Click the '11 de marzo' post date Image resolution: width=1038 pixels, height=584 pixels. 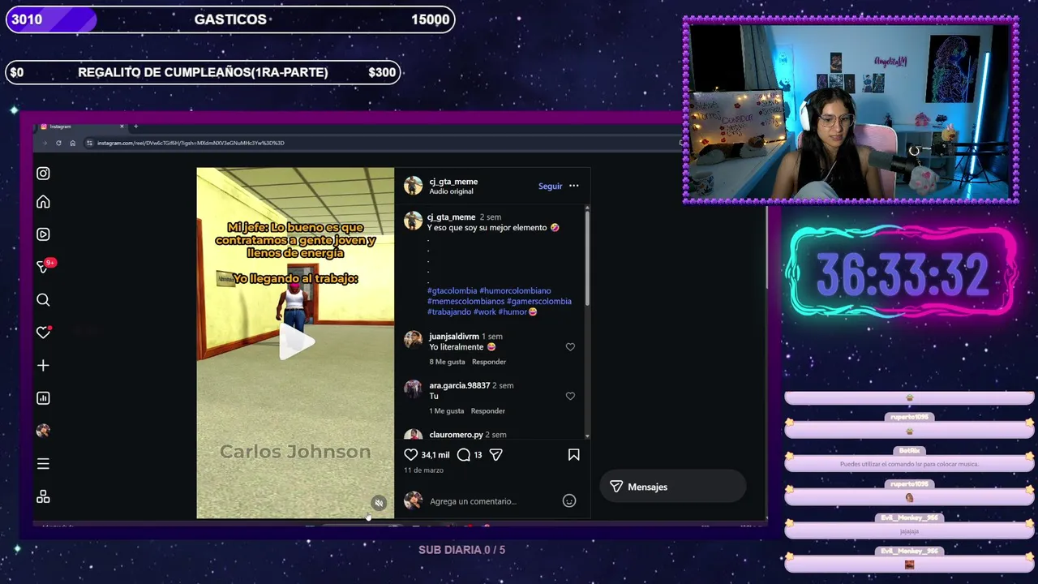[424, 470]
